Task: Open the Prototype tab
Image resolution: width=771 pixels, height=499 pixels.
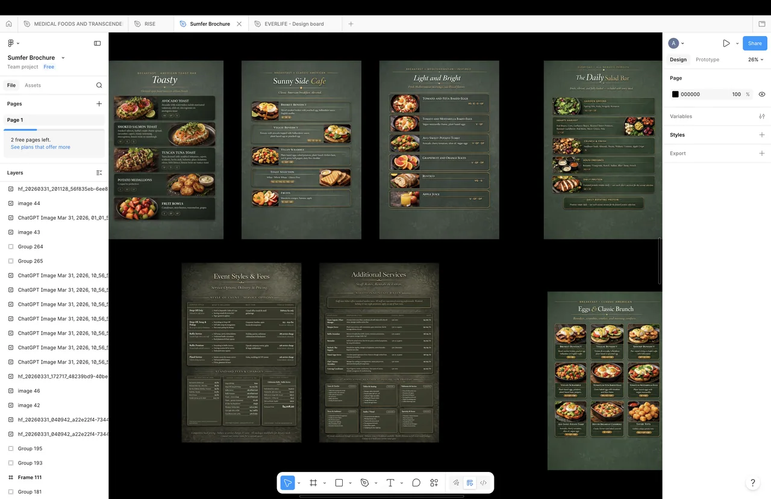Action: pyautogui.click(x=707, y=60)
